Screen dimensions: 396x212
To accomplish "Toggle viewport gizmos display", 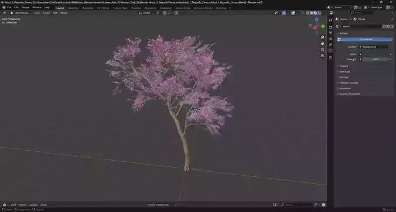I will tap(284, 13).
